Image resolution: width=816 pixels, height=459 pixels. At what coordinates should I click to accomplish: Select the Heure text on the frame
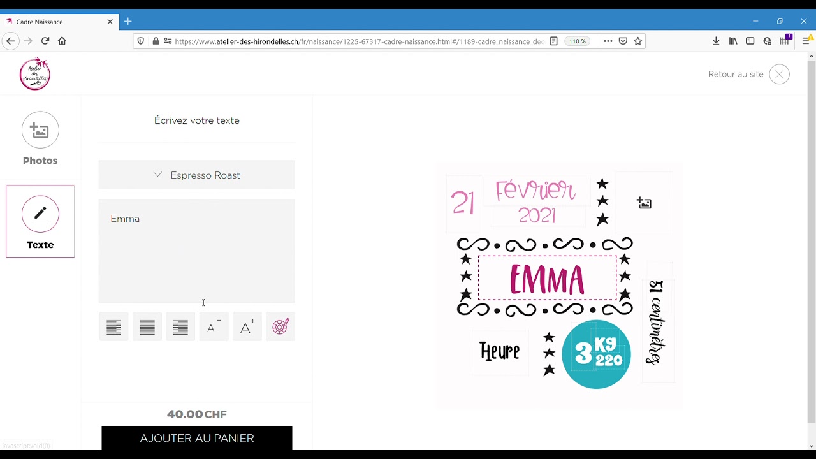pos(500,351)
